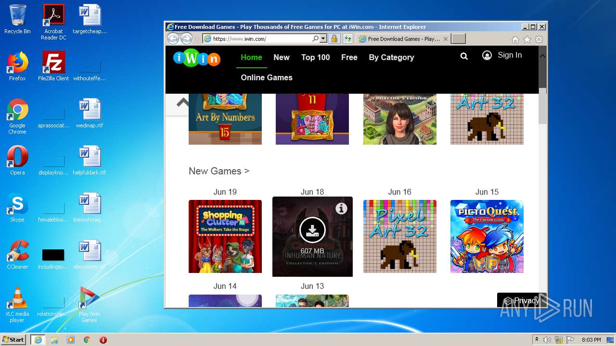616x346 pixels.
Task: Go back with the browser Back button
Action: [x=173, y=39]
